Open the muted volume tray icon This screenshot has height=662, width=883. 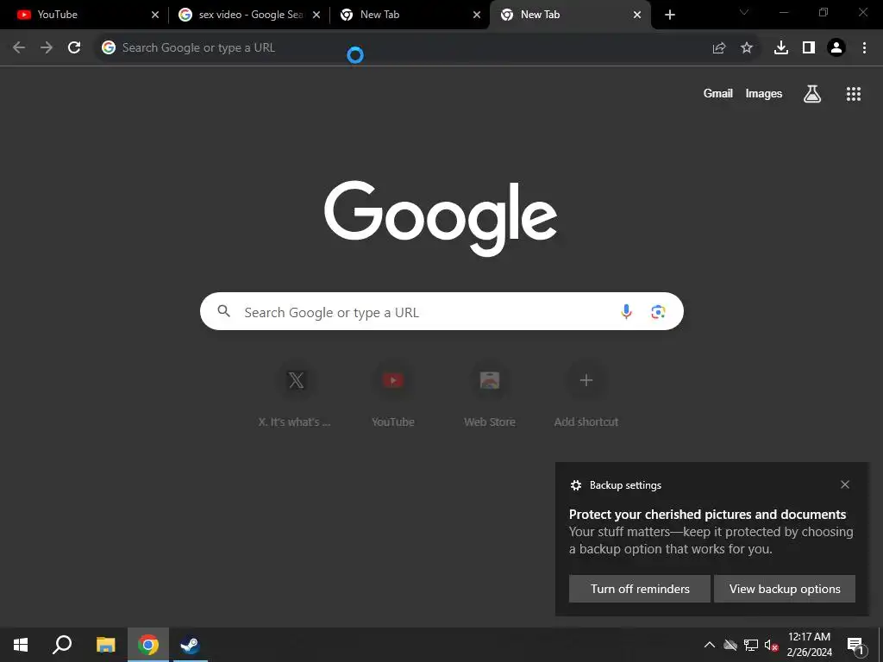pos(772,645)
